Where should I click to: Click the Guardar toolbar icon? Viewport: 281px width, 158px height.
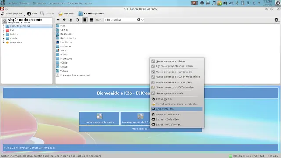click(x=42, y=14)
